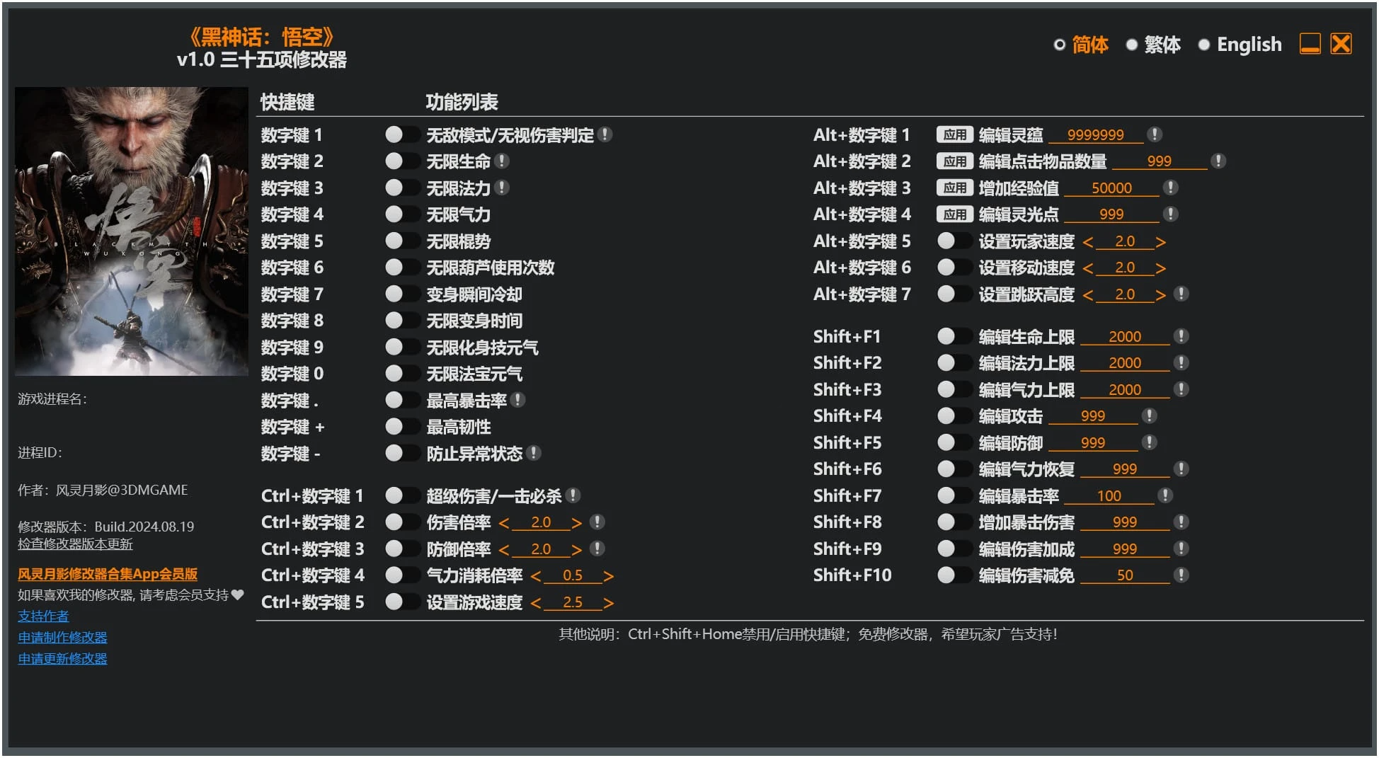The width and height of the screenshot is (1379, 758).
Task: Select the 繁体 language option
Action: [1161, 44]
